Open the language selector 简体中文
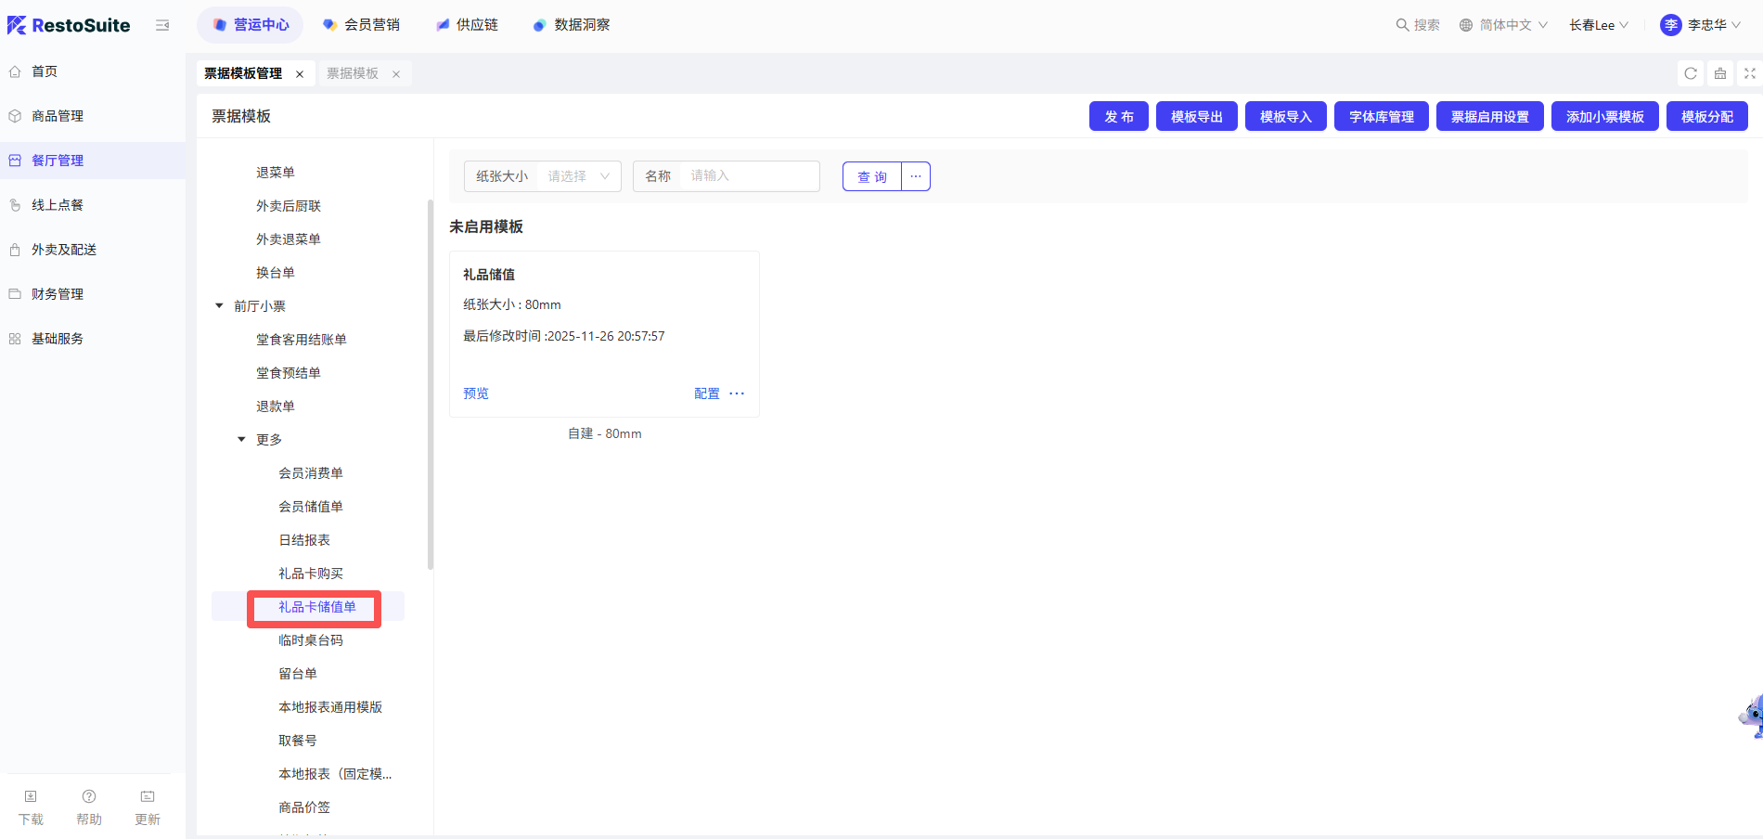The width and height of the screenshot is (1763, 839). click(x=1503, y=25)
